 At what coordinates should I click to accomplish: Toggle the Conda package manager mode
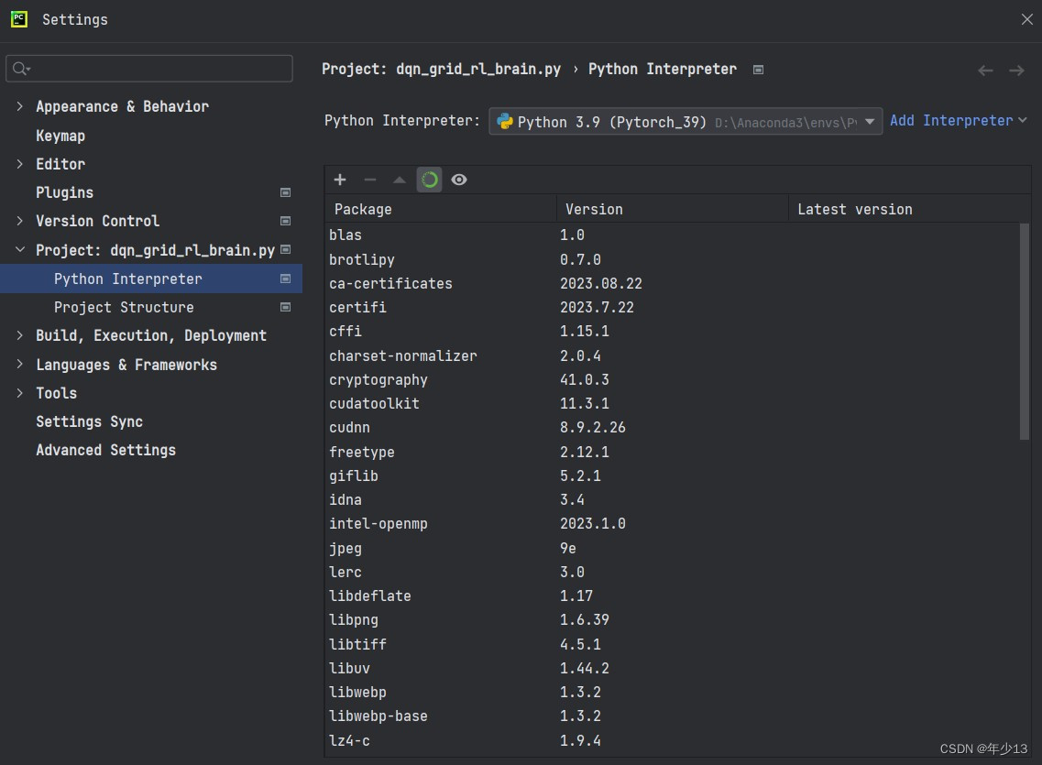429,180
